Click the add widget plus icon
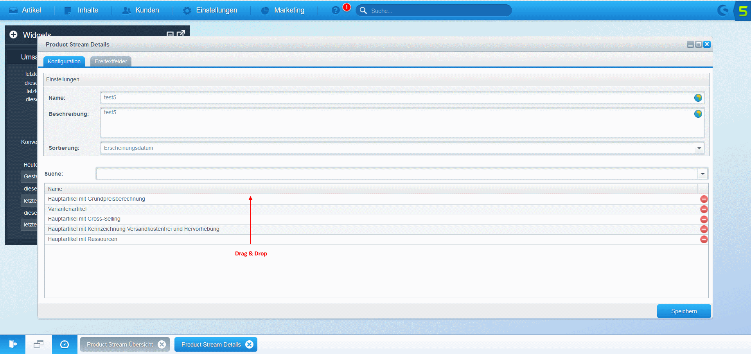Image resolution: width=751 pixels, height=354 pixels. [x=13, y=35]
